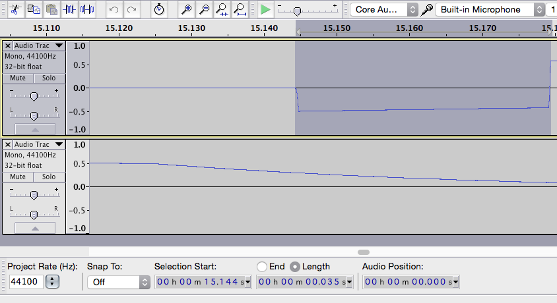Click the Trim audio icon

70,9
